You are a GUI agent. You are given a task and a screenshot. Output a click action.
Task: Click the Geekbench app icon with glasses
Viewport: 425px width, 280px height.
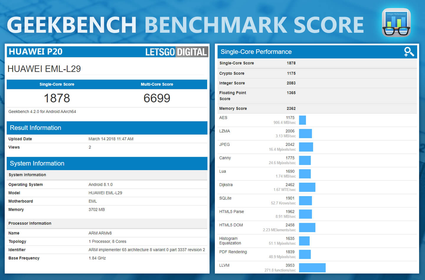coord(396,22)
